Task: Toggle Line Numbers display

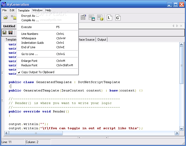Action: coord(48,34)
